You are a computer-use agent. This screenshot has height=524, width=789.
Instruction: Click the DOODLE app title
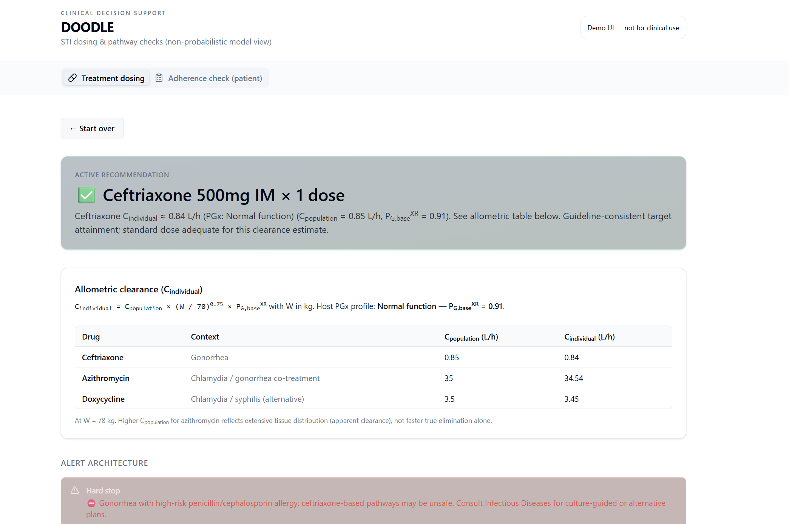[87, 27]
